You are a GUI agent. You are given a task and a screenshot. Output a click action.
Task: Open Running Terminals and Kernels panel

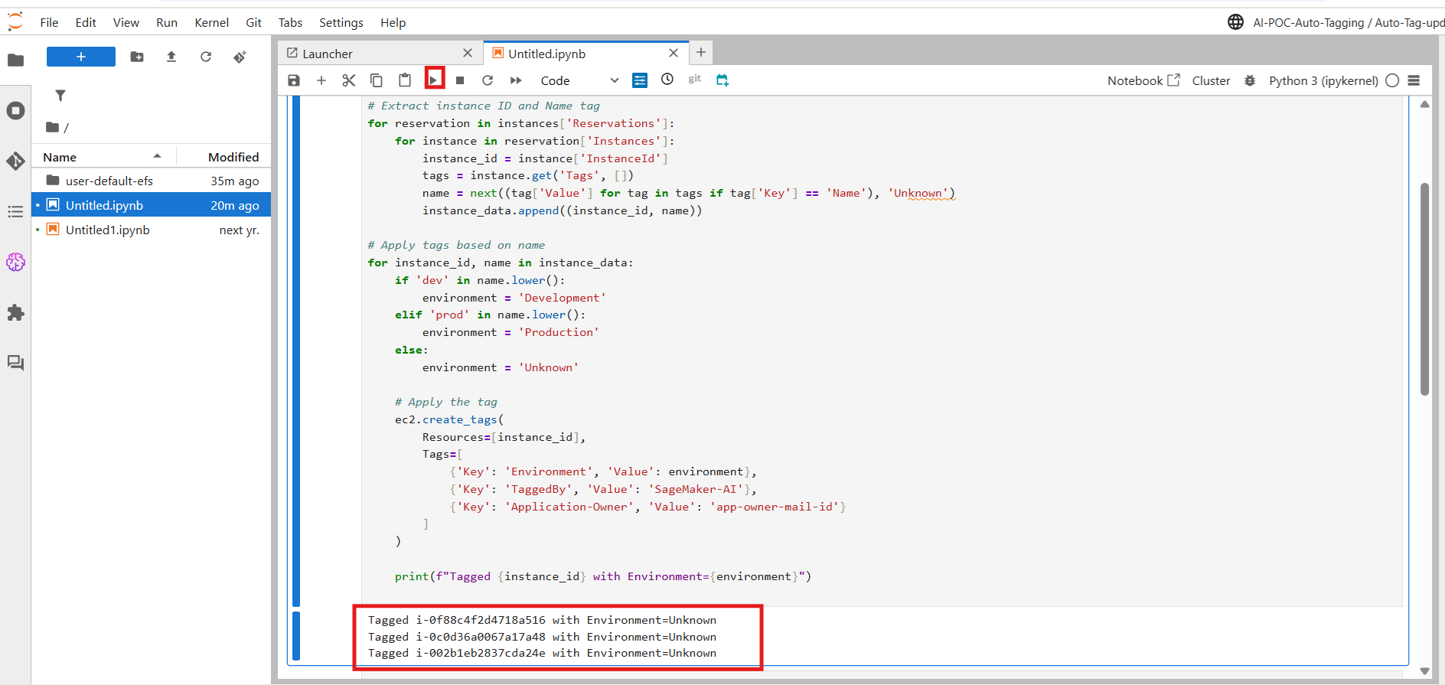[15, 111]
